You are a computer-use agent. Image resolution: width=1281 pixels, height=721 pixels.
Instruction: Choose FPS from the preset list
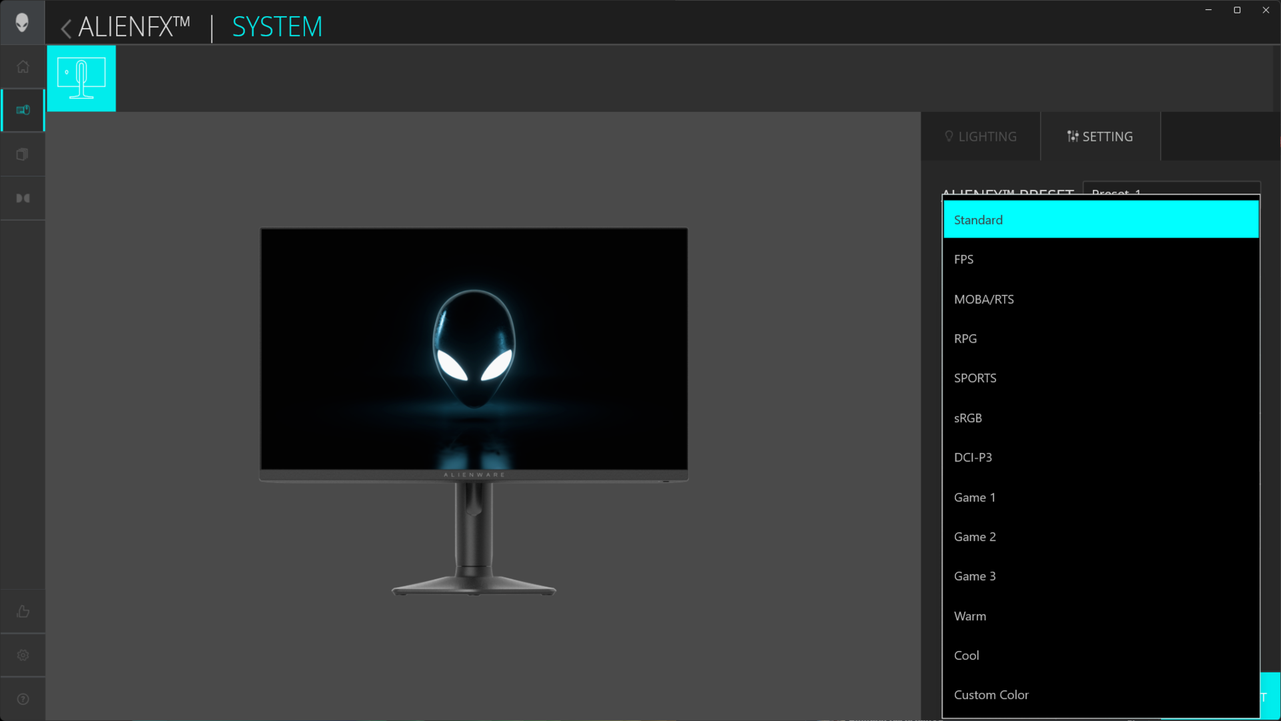pyautogui.click(x=1101, y=259)
